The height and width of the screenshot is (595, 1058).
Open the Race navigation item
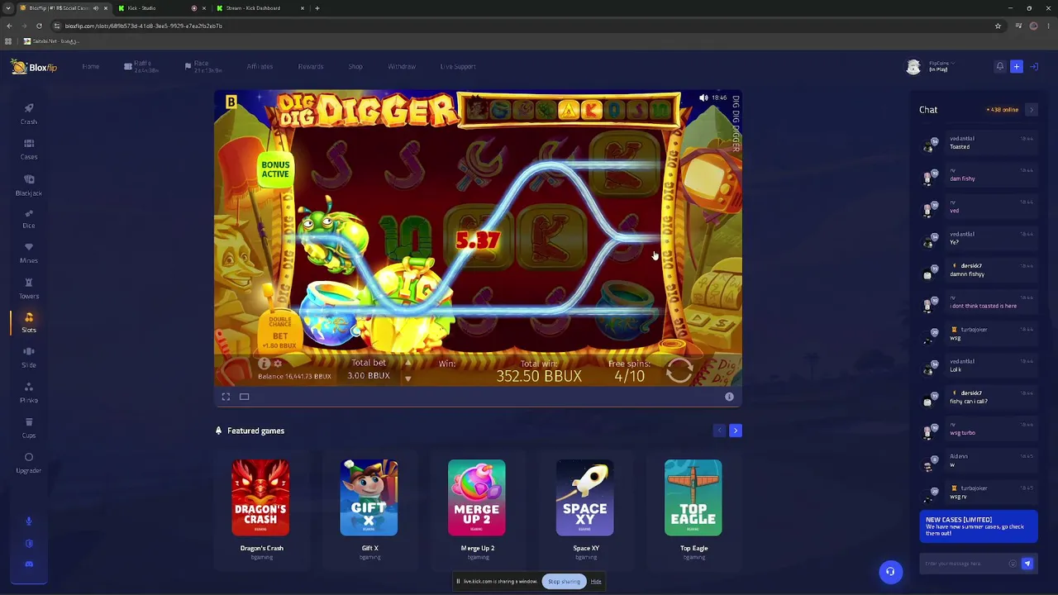point(203,66)
